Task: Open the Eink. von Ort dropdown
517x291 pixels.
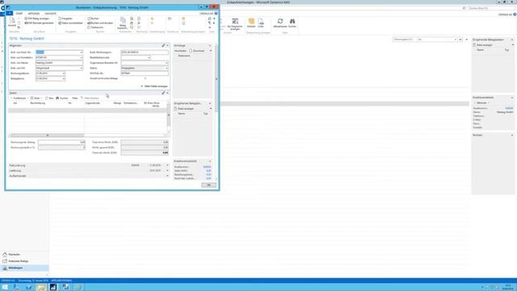Action: 81,68
